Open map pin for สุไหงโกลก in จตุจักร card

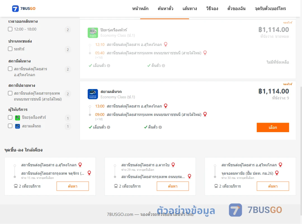coord(80,165)
